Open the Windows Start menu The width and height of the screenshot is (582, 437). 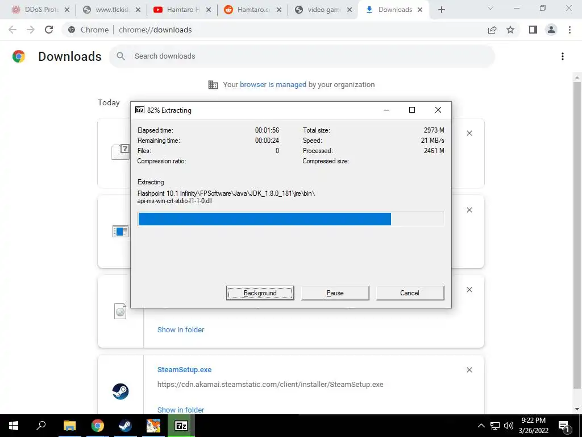coord(14,426)
